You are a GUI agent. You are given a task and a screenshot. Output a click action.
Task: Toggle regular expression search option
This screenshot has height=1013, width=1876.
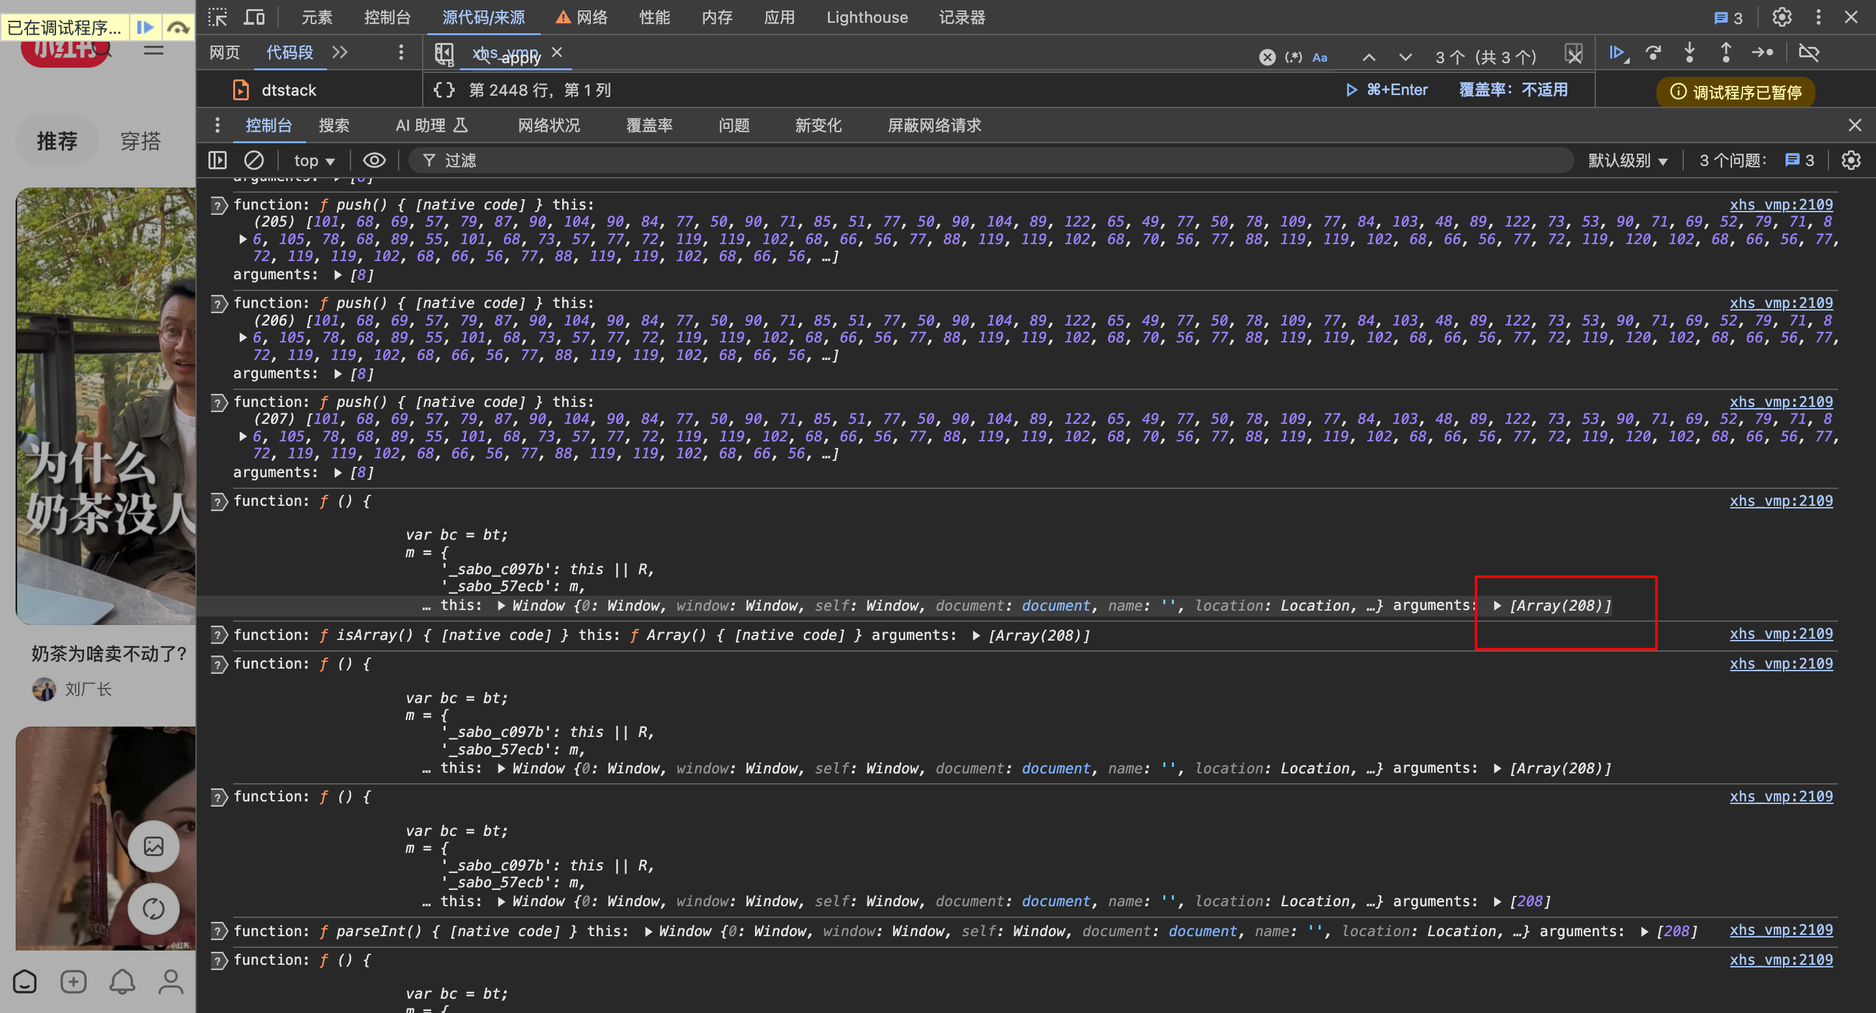tap(1294, 57)
